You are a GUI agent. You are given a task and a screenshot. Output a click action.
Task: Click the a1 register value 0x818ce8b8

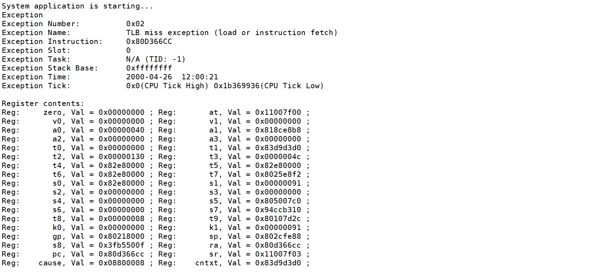point(278,130)
